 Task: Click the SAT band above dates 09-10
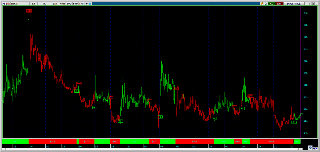pyautogui.click(x=272, y=141)
